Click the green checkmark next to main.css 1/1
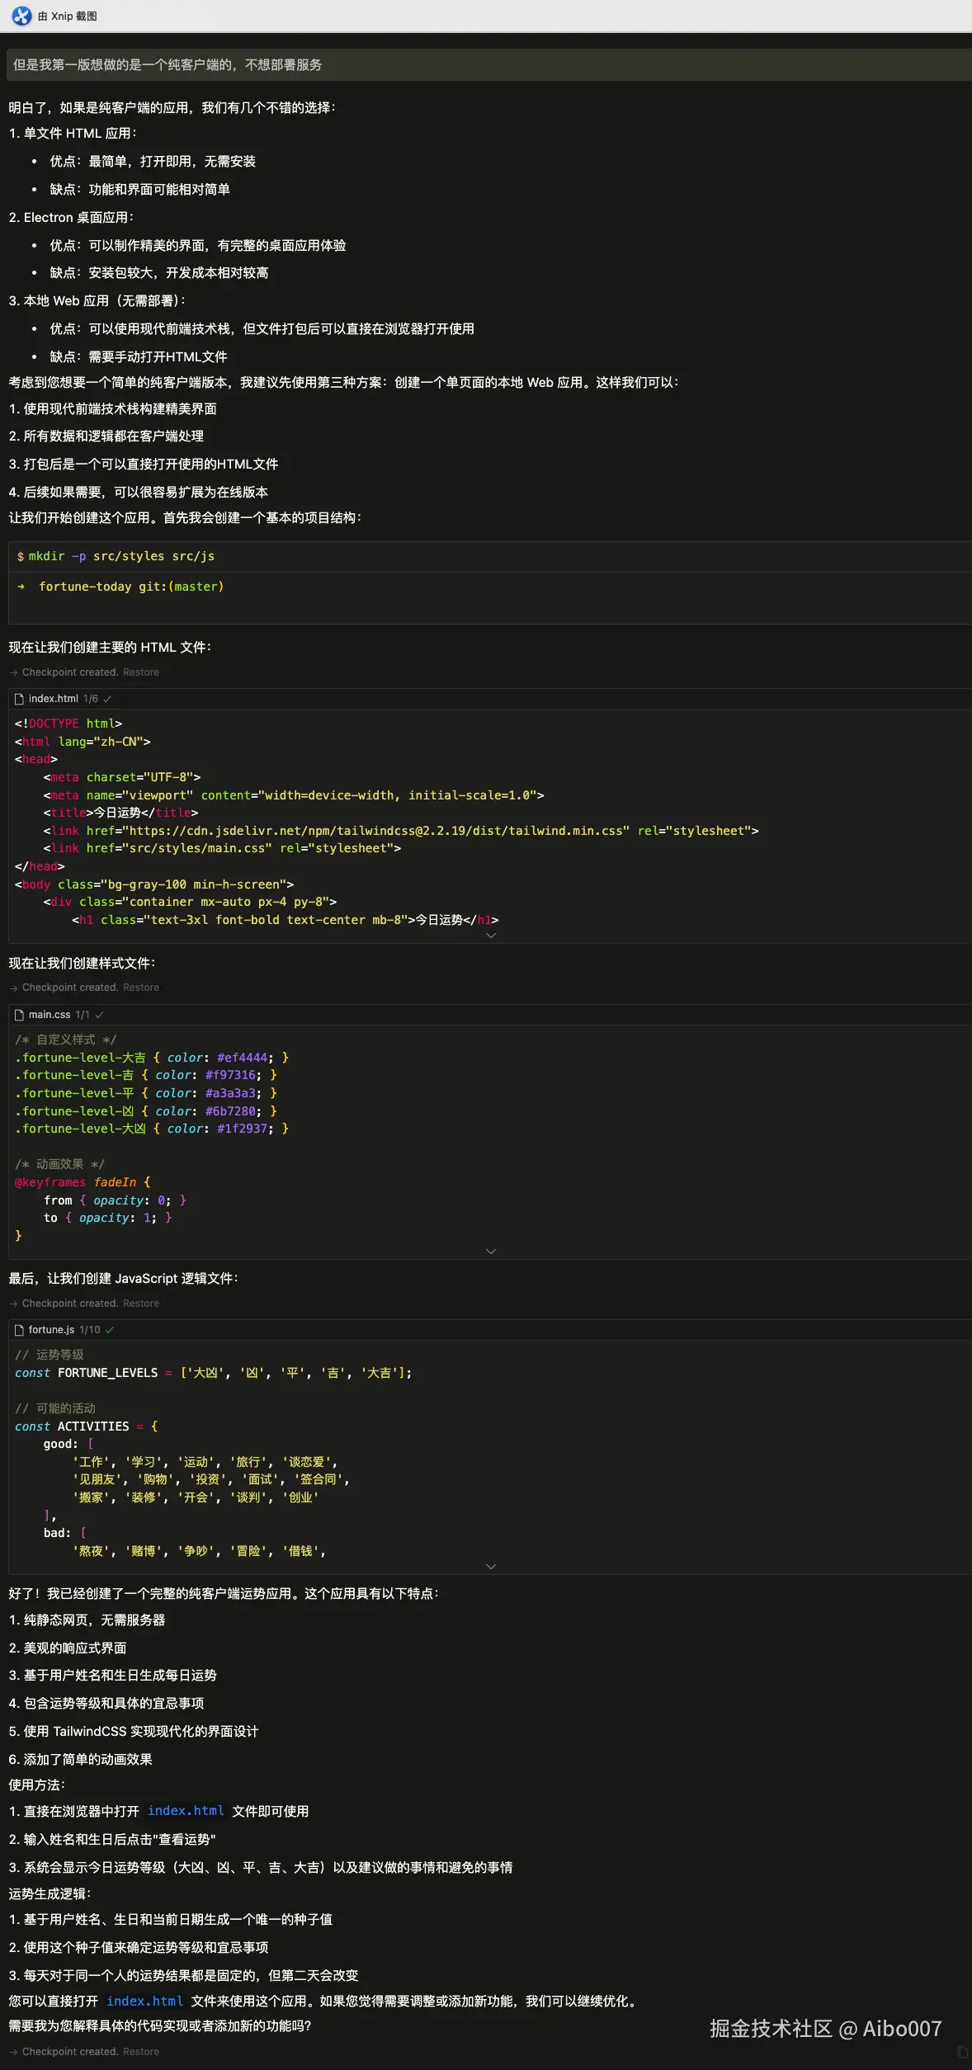The image size is (972, 2070). tap(99, 1015)
